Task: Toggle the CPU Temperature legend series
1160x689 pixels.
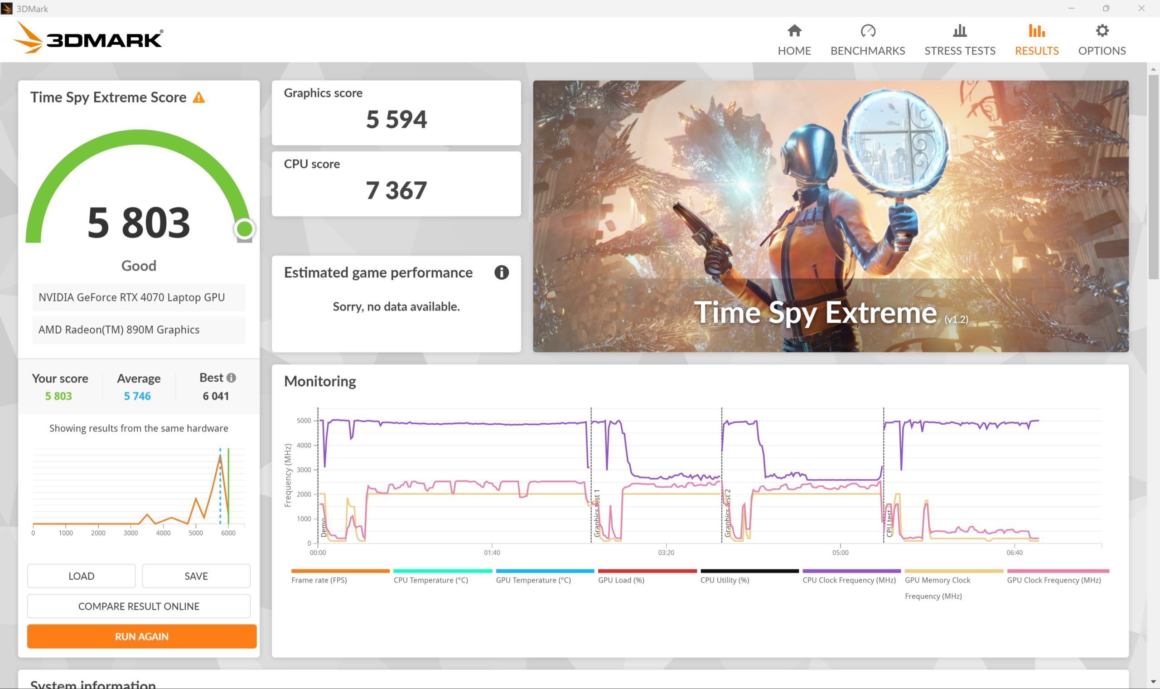Action: 442,576
